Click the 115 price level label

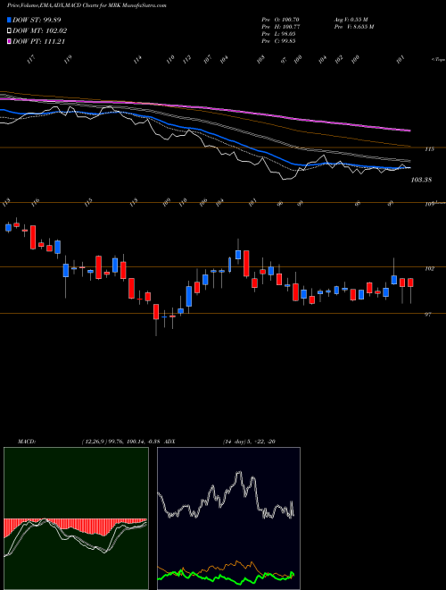click(x=429, y=149)
